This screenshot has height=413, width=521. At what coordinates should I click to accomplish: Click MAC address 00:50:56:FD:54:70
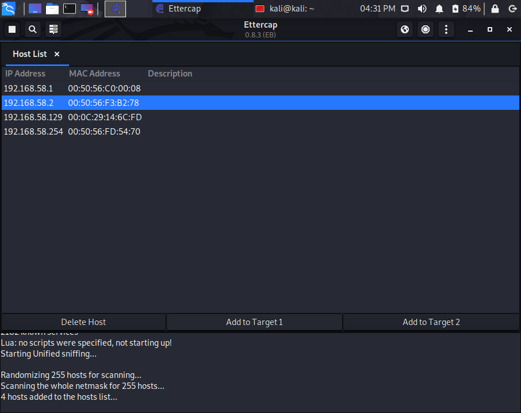(104, 132)
